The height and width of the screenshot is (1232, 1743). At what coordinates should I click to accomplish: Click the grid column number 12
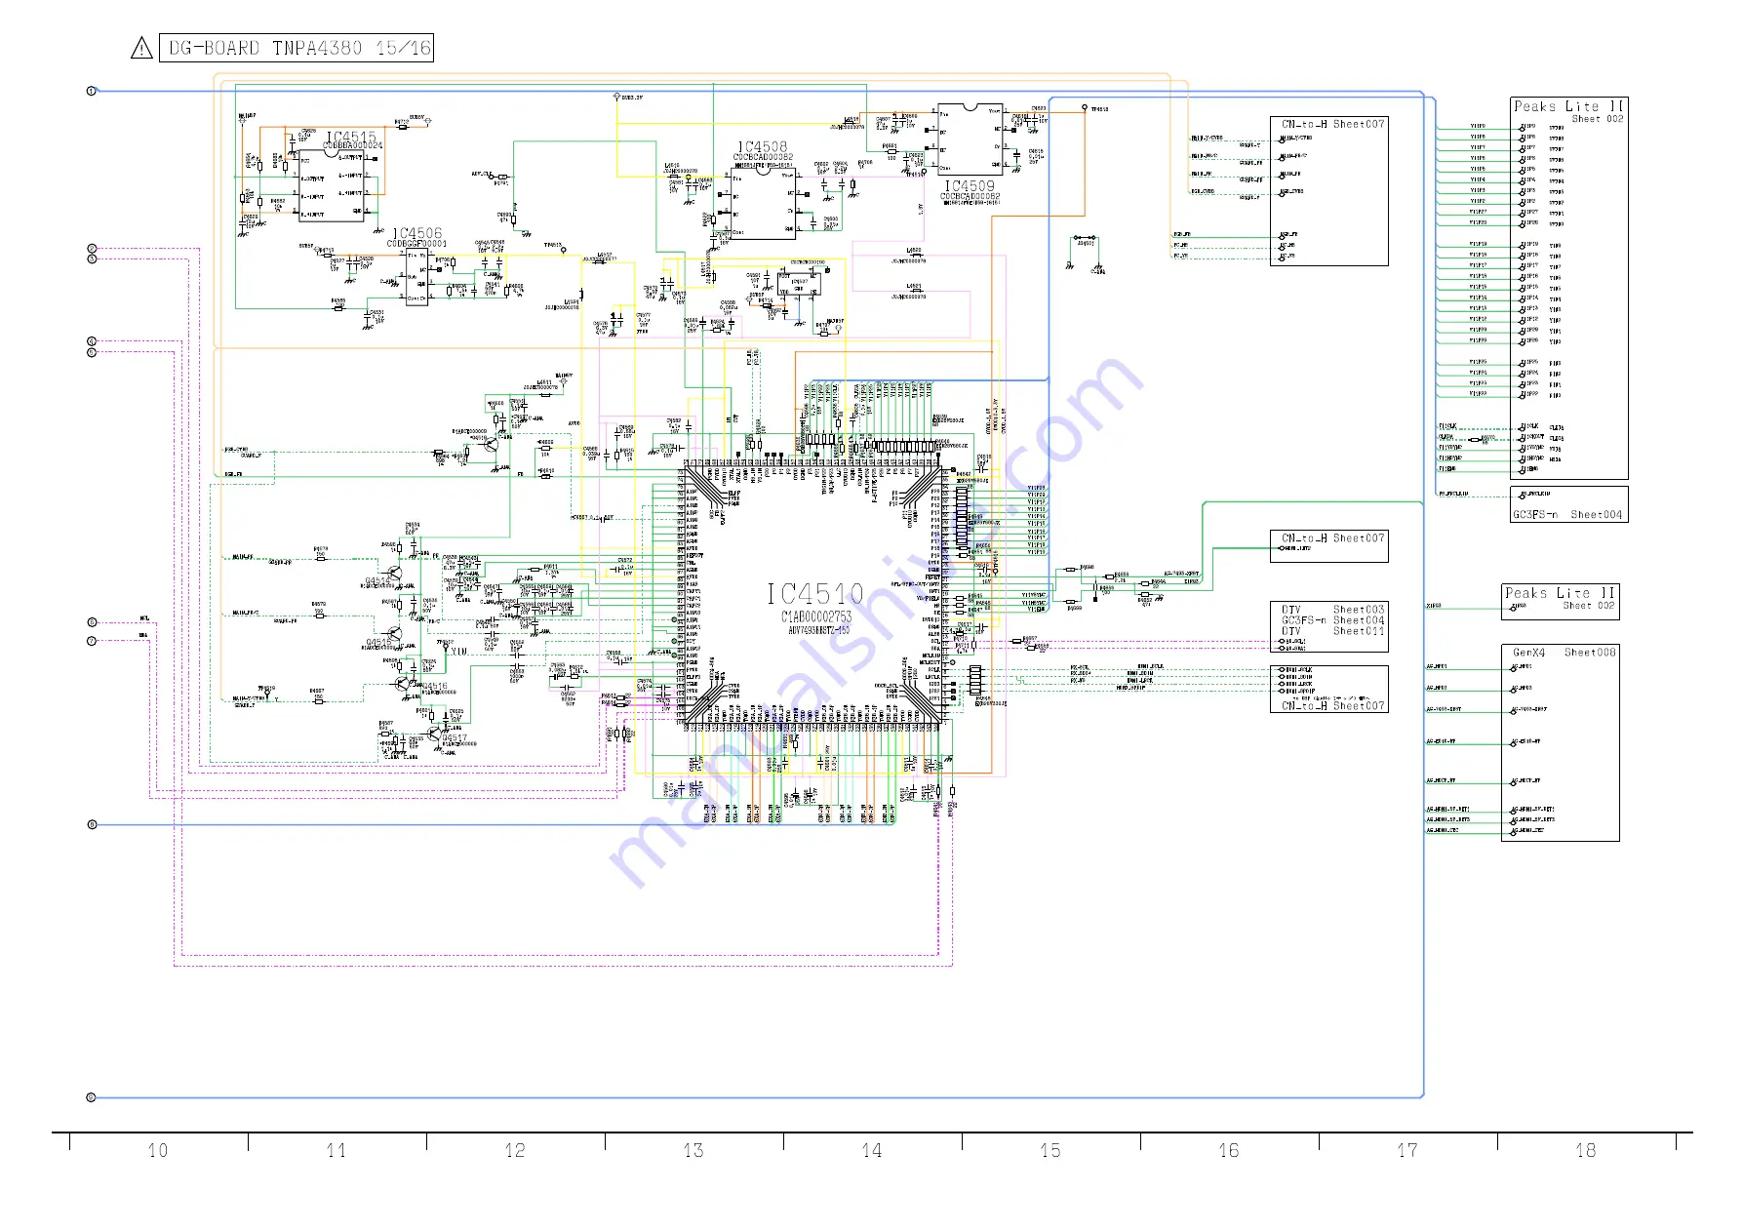(x=515, y=1151)
